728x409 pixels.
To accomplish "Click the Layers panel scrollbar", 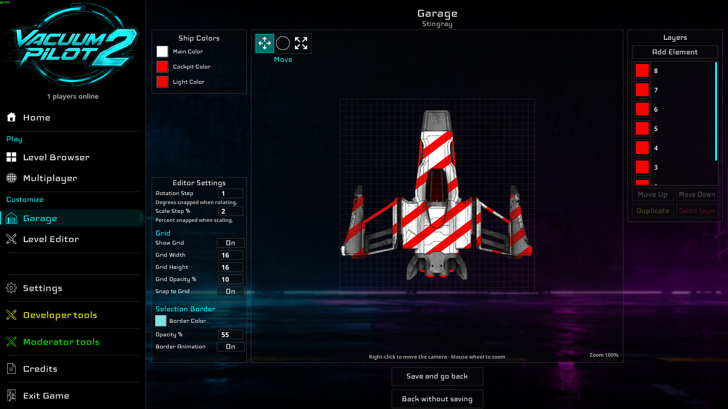I will (716, 111).
